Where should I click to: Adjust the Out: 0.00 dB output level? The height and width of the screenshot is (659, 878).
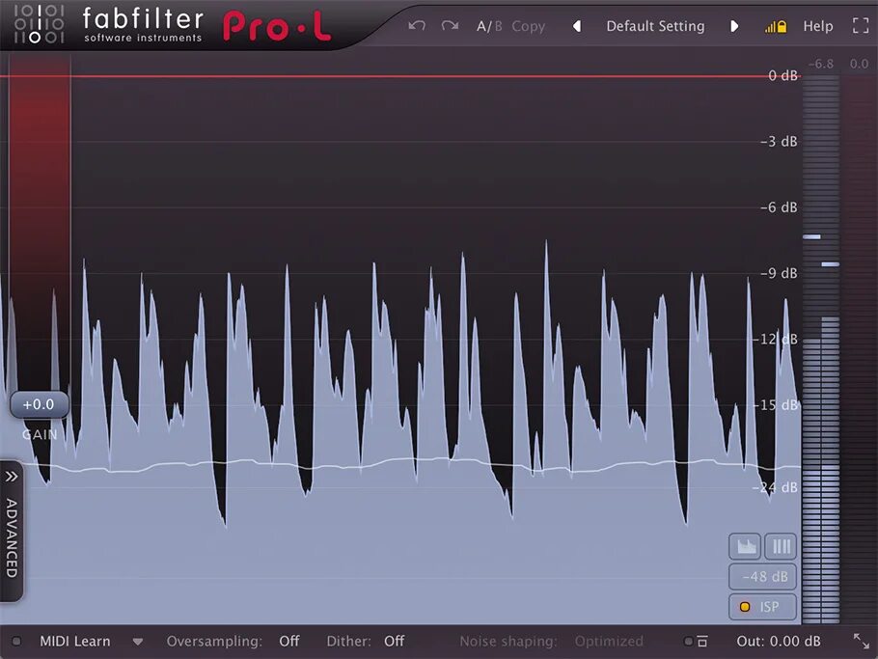779,641
